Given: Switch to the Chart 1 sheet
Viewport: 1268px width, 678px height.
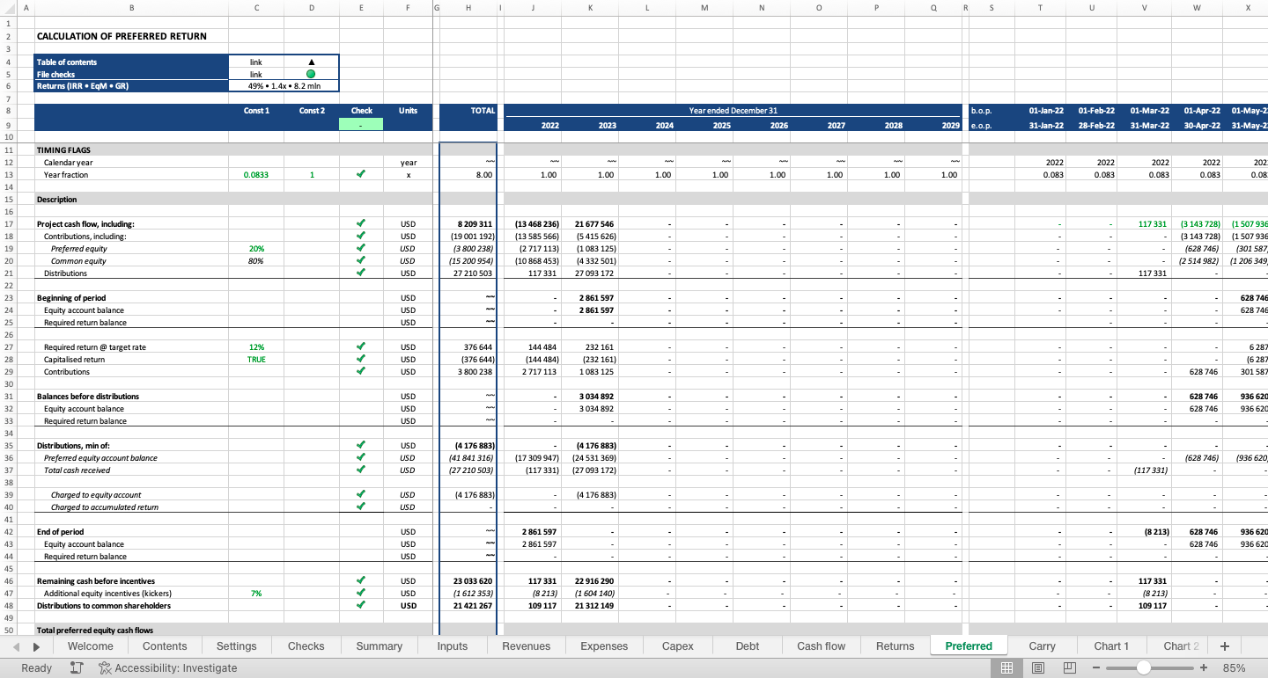Looking at the screenshot, I should coord(1111,646).
